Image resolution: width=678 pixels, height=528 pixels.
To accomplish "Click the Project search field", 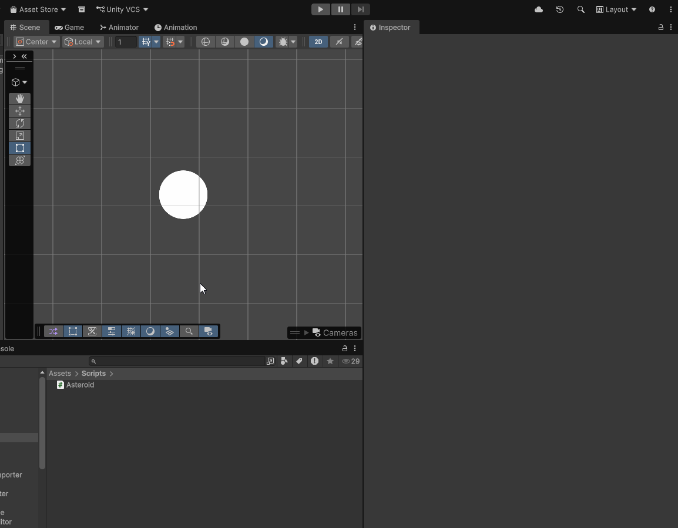I will coord(177,361).
